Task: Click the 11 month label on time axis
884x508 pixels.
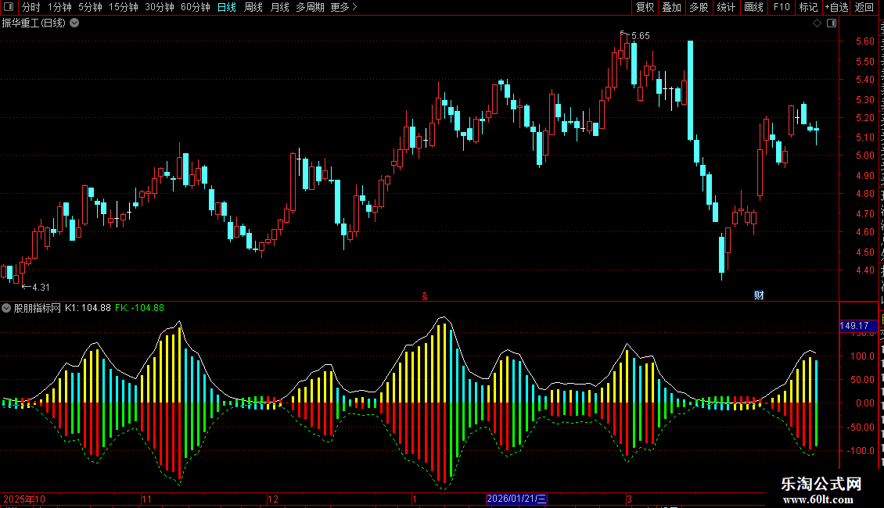Action: click(146, 499)
